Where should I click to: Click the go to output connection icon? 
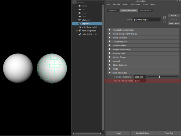coord(164,21)
